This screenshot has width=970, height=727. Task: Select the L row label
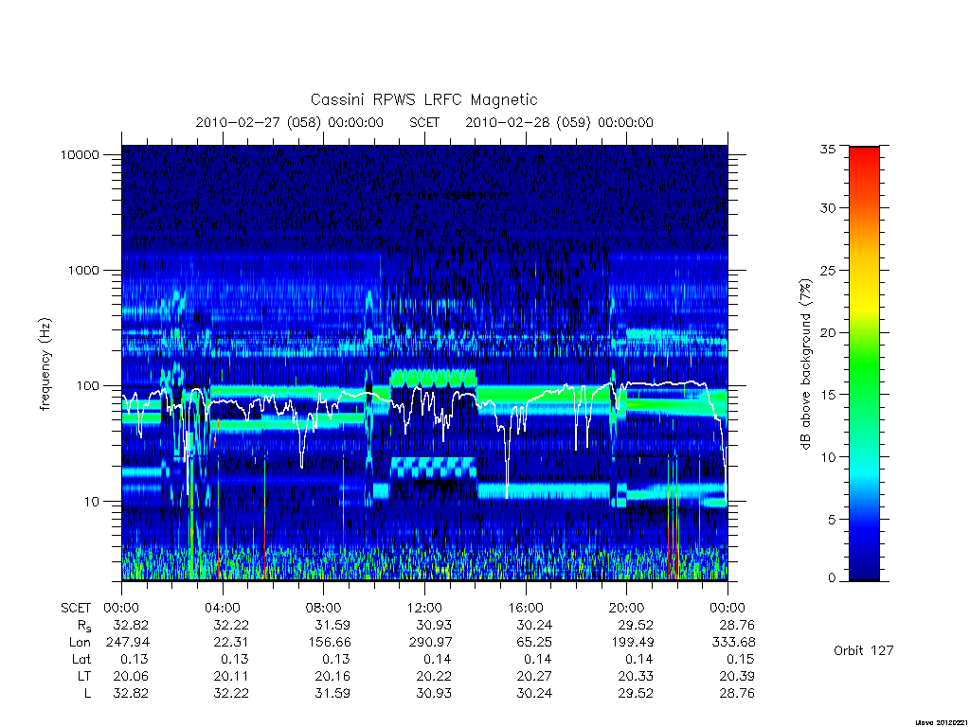click(87, 694)
